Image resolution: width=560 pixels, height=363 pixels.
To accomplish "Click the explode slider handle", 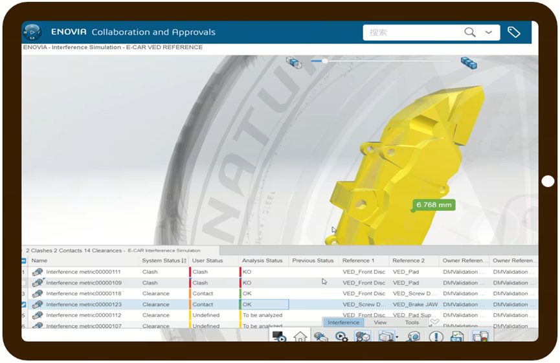I will pos(324,61).
